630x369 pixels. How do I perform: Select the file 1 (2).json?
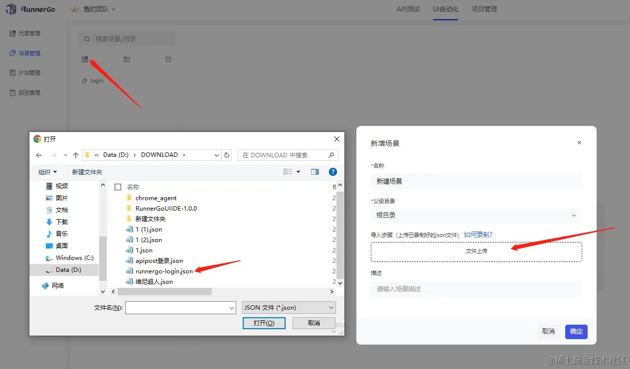coord(144,240)
